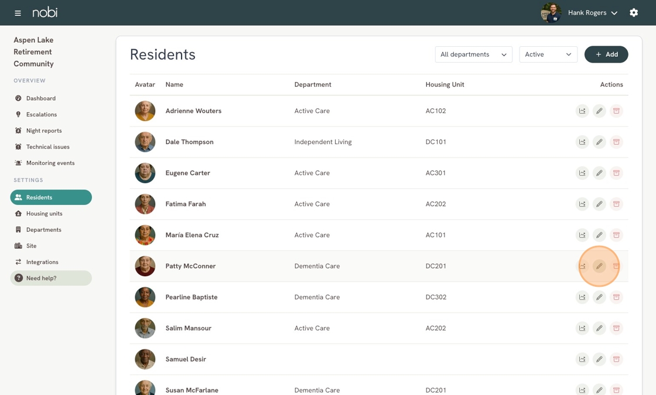Toggle the hamburger menu
The height and width of the screenshot is (395, 656).
point(18,13)
